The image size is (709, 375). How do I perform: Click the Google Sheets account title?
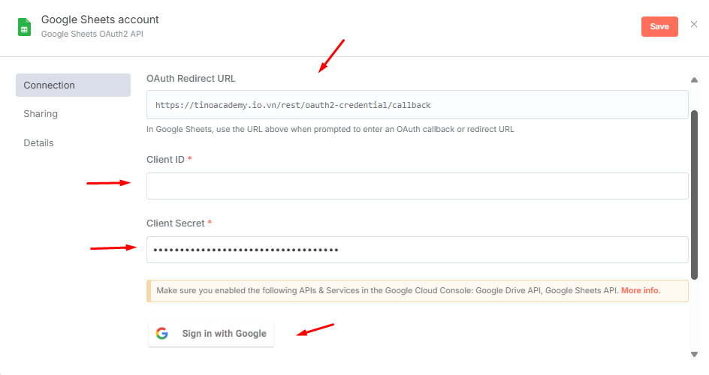pos(100,19)
